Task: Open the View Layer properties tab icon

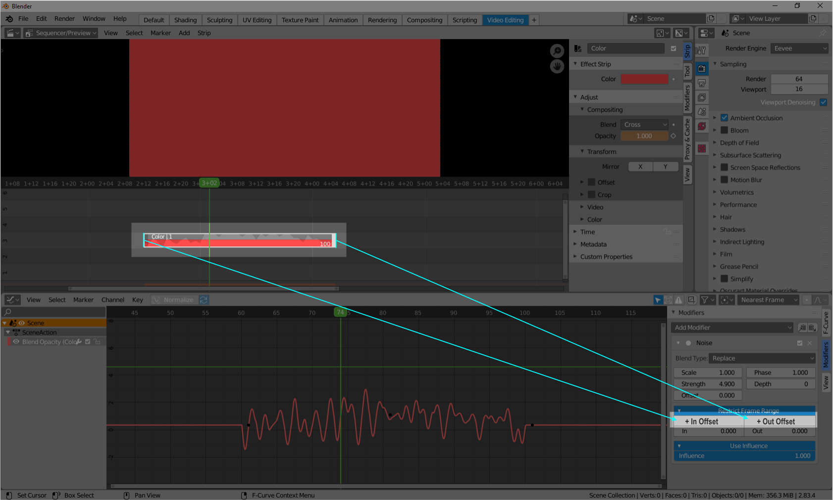Action: point(702,97)
